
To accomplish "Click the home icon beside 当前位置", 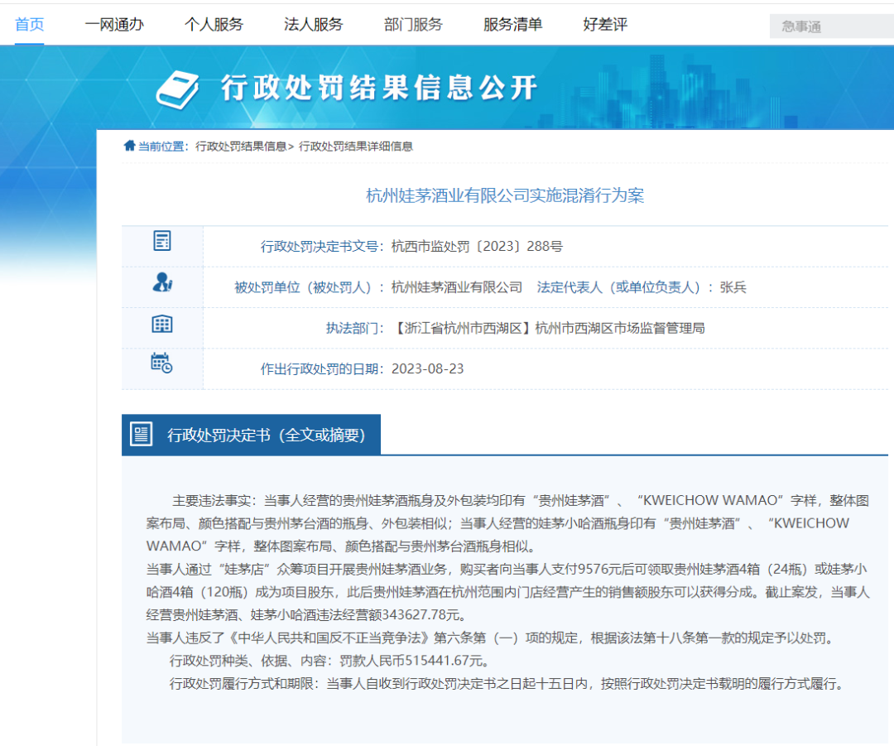I will click(x=129, y=146).
